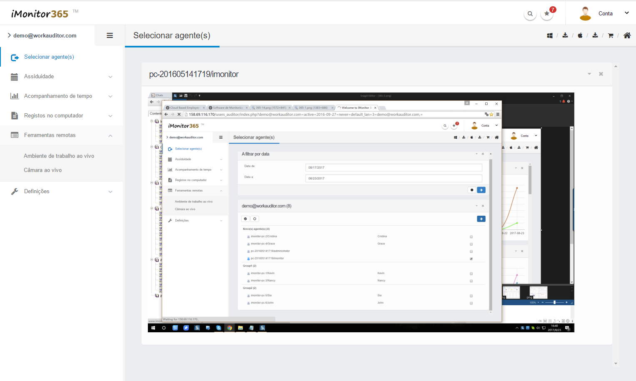Viewport: 636px width, 381px height.
Task: Open the starred notifications icon with badge 7
Action: 547,14
